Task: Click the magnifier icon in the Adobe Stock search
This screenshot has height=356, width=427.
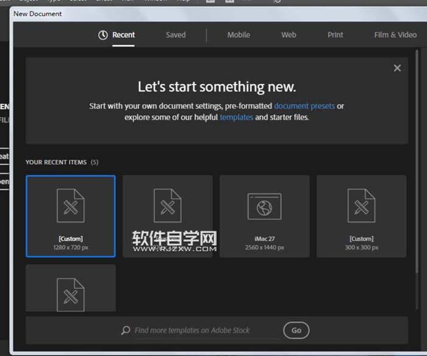Action: (126, 330)
